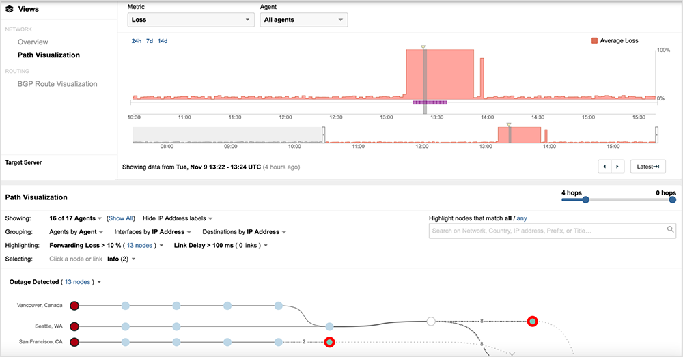This screenshot has height=357, width=683.
Task: Toggle the Average Loss legend swatch
Action: click(x=594, y=41)
